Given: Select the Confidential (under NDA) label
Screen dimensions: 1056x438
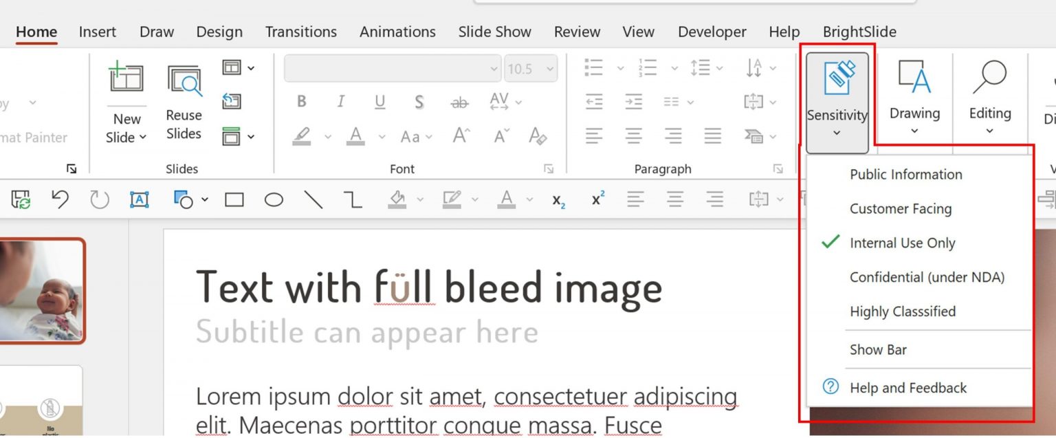Looking at the screenshot, I should point(927,277).
